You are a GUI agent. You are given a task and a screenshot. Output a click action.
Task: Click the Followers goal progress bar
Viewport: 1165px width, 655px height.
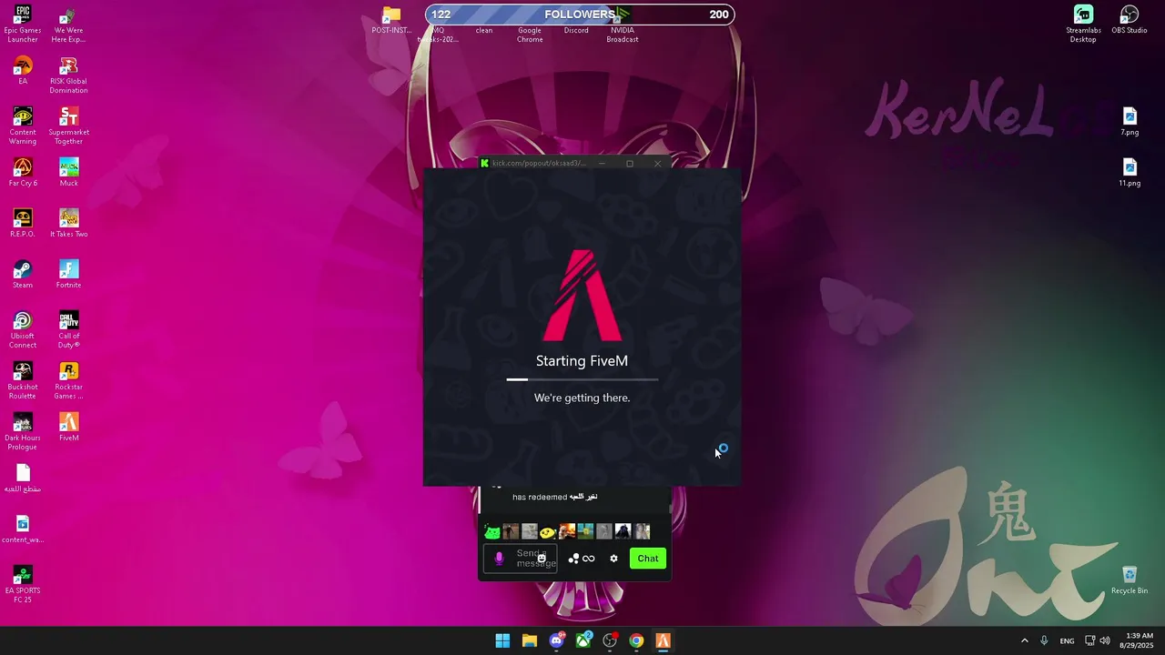tap(580, 15)
